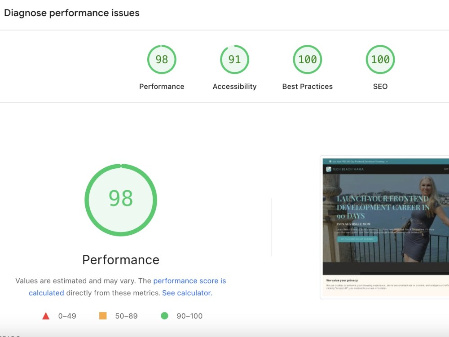
Task: Click the green circle 90–100 legend icon
Action: coord(165,316)
